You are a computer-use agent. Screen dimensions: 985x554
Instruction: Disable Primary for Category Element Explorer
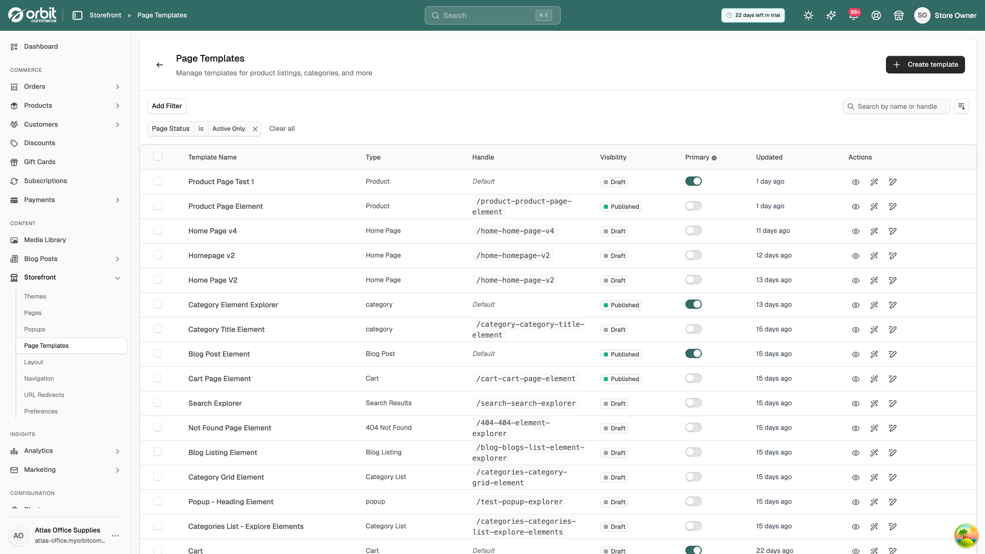pyautogui.click(x=693, y=304)
